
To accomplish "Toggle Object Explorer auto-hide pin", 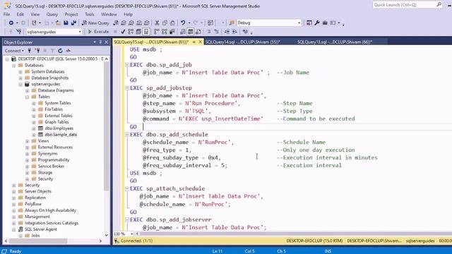I will [x=100, y=42].
